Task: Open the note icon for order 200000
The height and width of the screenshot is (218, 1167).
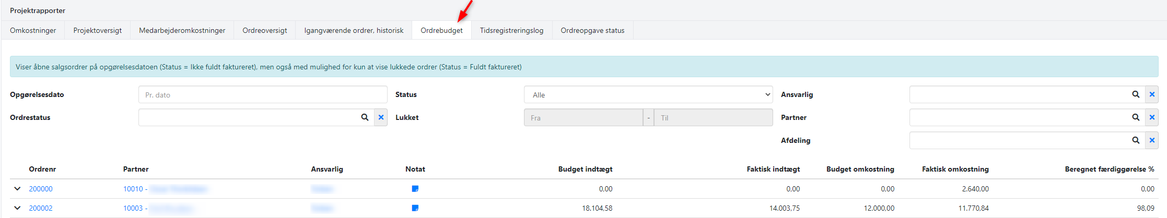Action: click(415, 189)
